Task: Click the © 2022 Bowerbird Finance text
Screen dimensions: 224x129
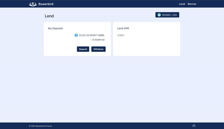Action: click(40, 126)
